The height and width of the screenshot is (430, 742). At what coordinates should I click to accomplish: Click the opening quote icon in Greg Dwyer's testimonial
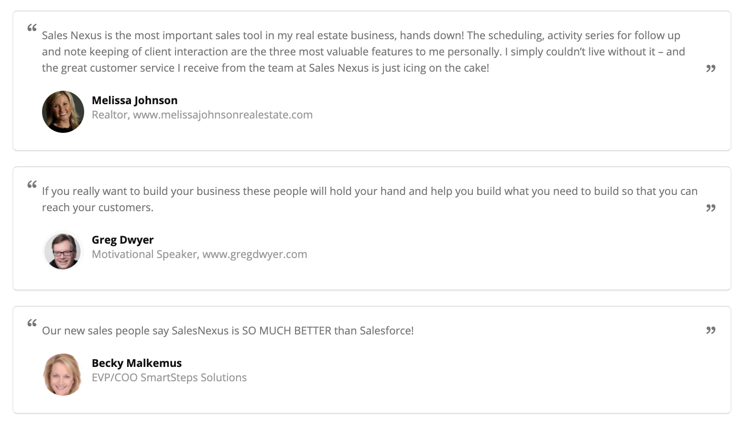point(32,184)
